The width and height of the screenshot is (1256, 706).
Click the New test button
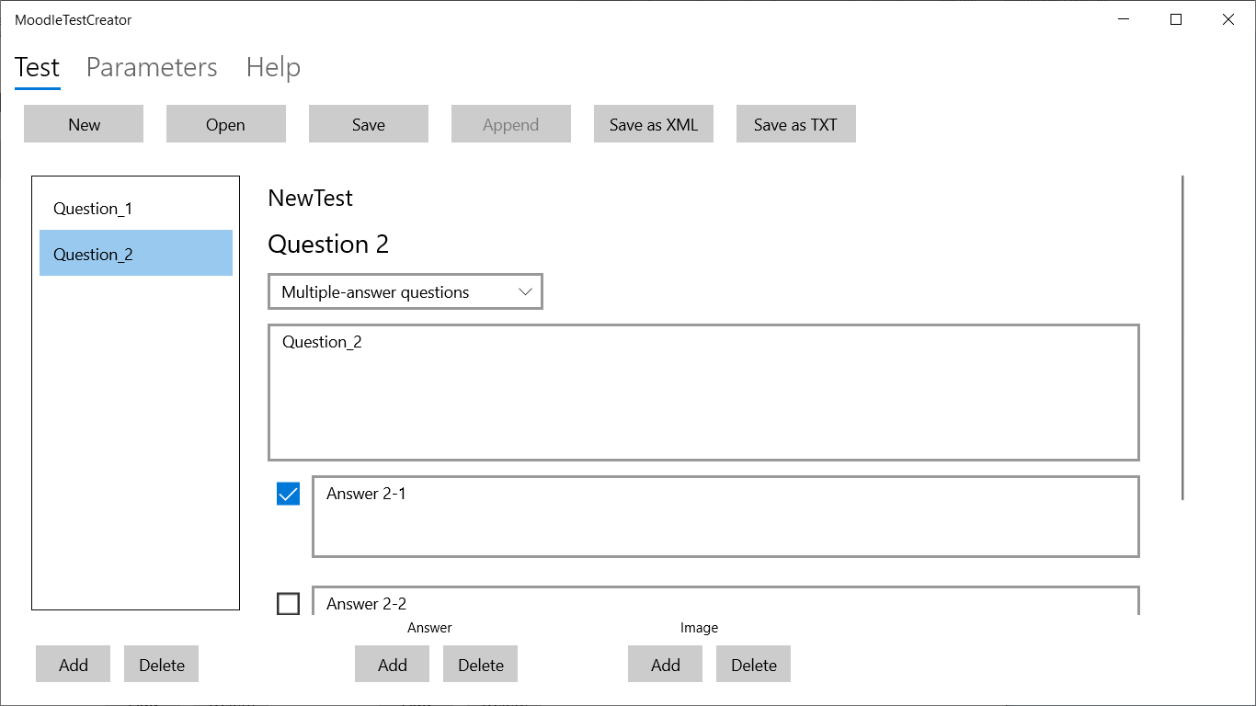(x=84, y=125)
